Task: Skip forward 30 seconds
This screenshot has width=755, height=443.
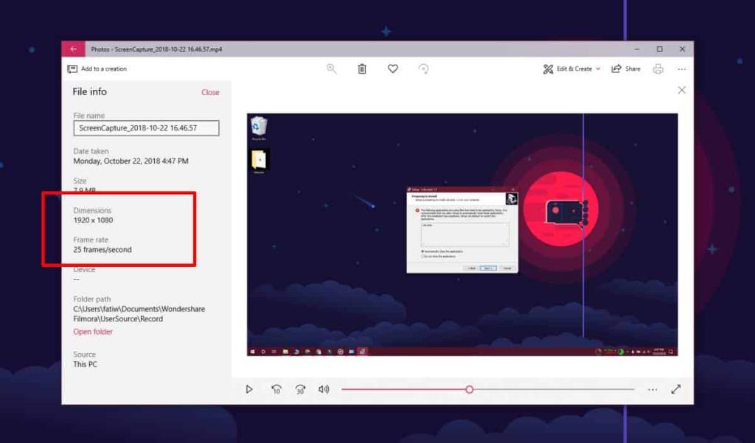Action: [x=299, y=389]
